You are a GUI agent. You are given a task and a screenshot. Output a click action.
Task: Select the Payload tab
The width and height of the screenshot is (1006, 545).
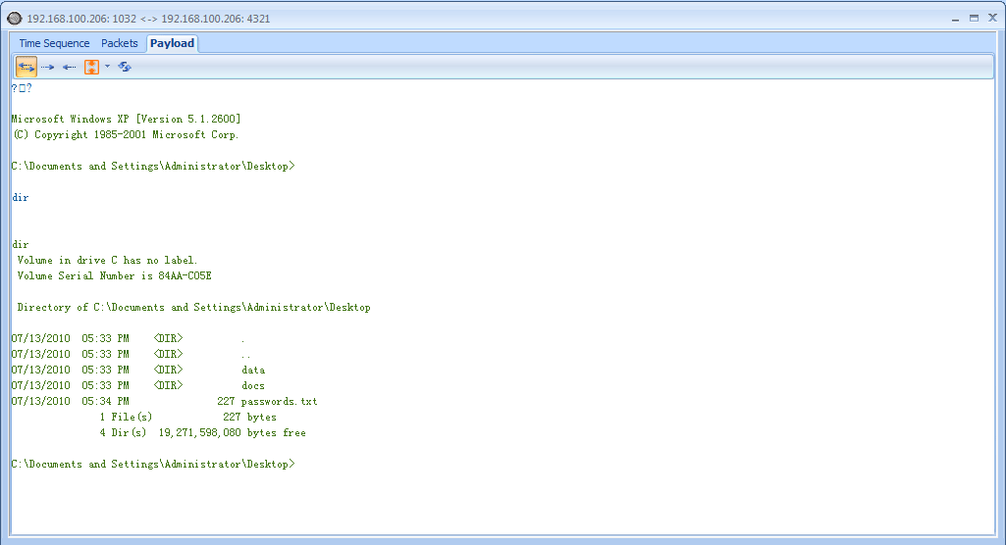(172, 43)
